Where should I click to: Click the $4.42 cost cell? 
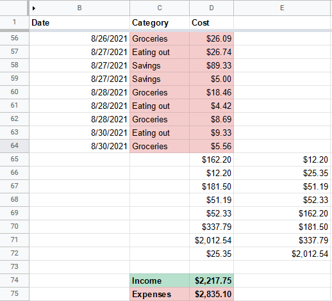point(212,106)
